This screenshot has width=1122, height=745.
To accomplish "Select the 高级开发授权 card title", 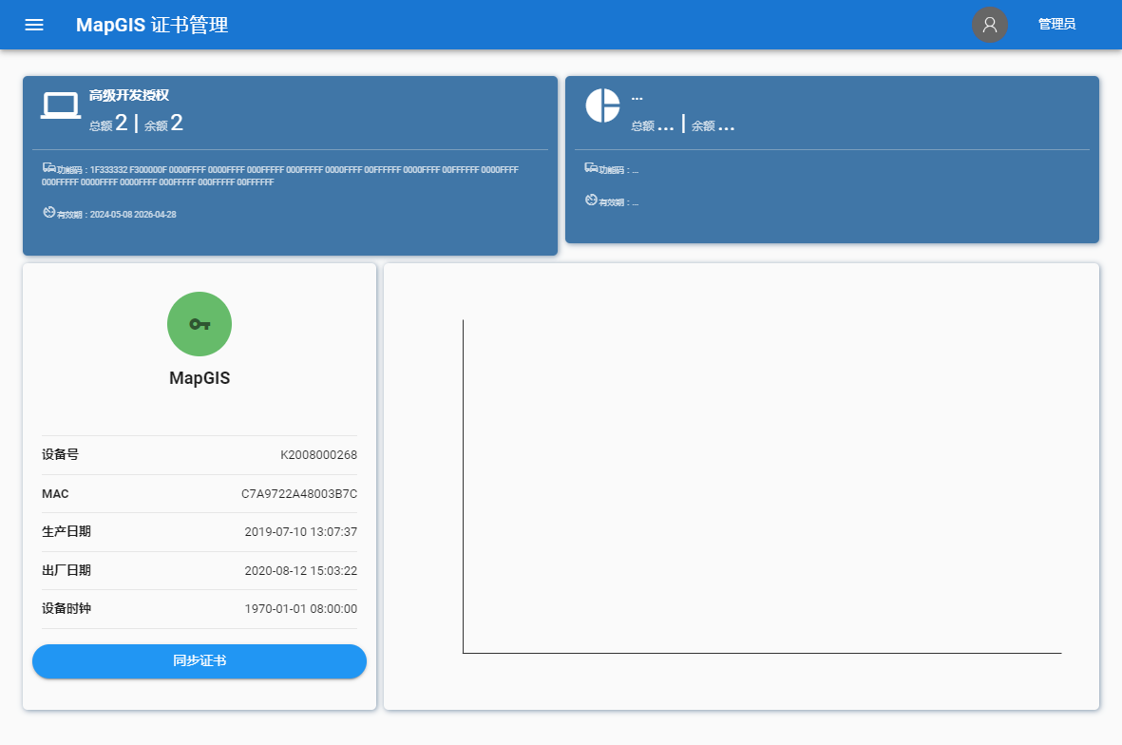I will pyautogui.click(x=129, y=95).
